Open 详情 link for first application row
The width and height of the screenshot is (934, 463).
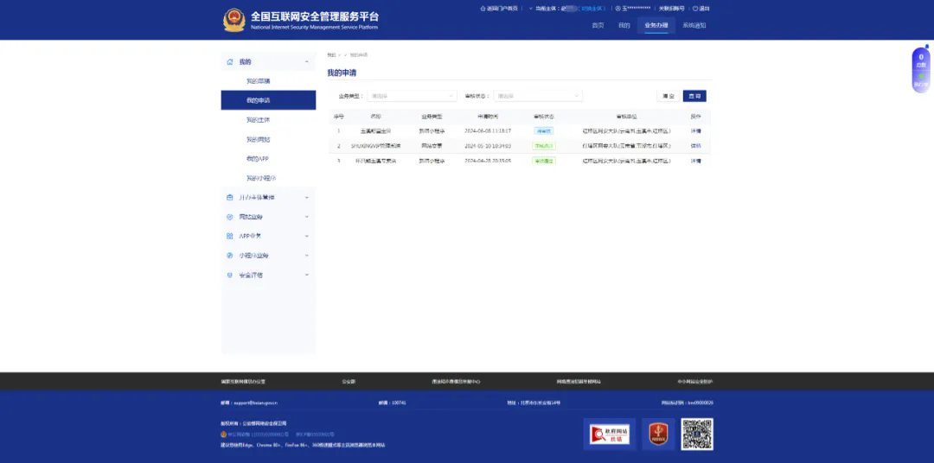click(x=696, y=131)
